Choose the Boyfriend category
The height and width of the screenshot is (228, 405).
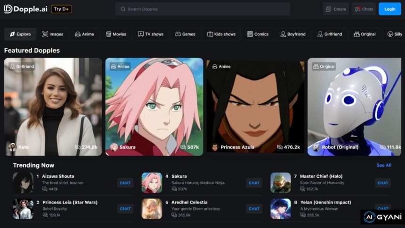click(x=293, y=34)
